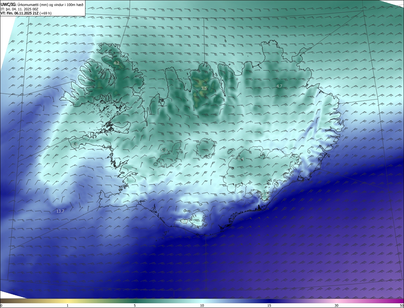The height and width of the screenshot is (308, 404).
Task: Click the '15' label on the color scale
Action: tap(269, 305)
